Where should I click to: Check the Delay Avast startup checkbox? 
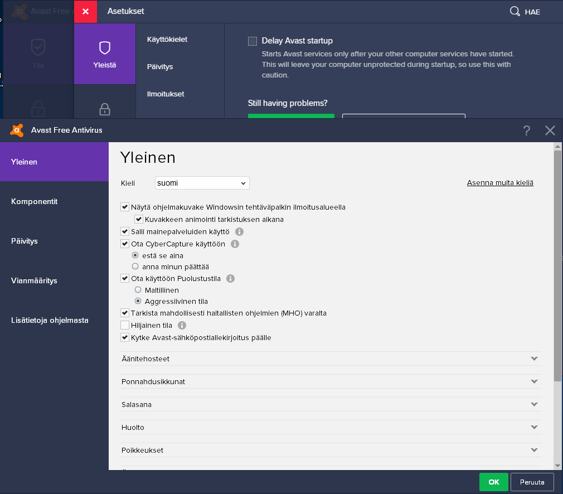(x=253, y=41)
